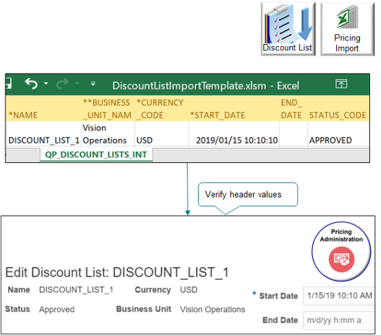The image size is (381, 335).
Task: Select the *NAME column header cell
Action: click(x=44, y=109)
